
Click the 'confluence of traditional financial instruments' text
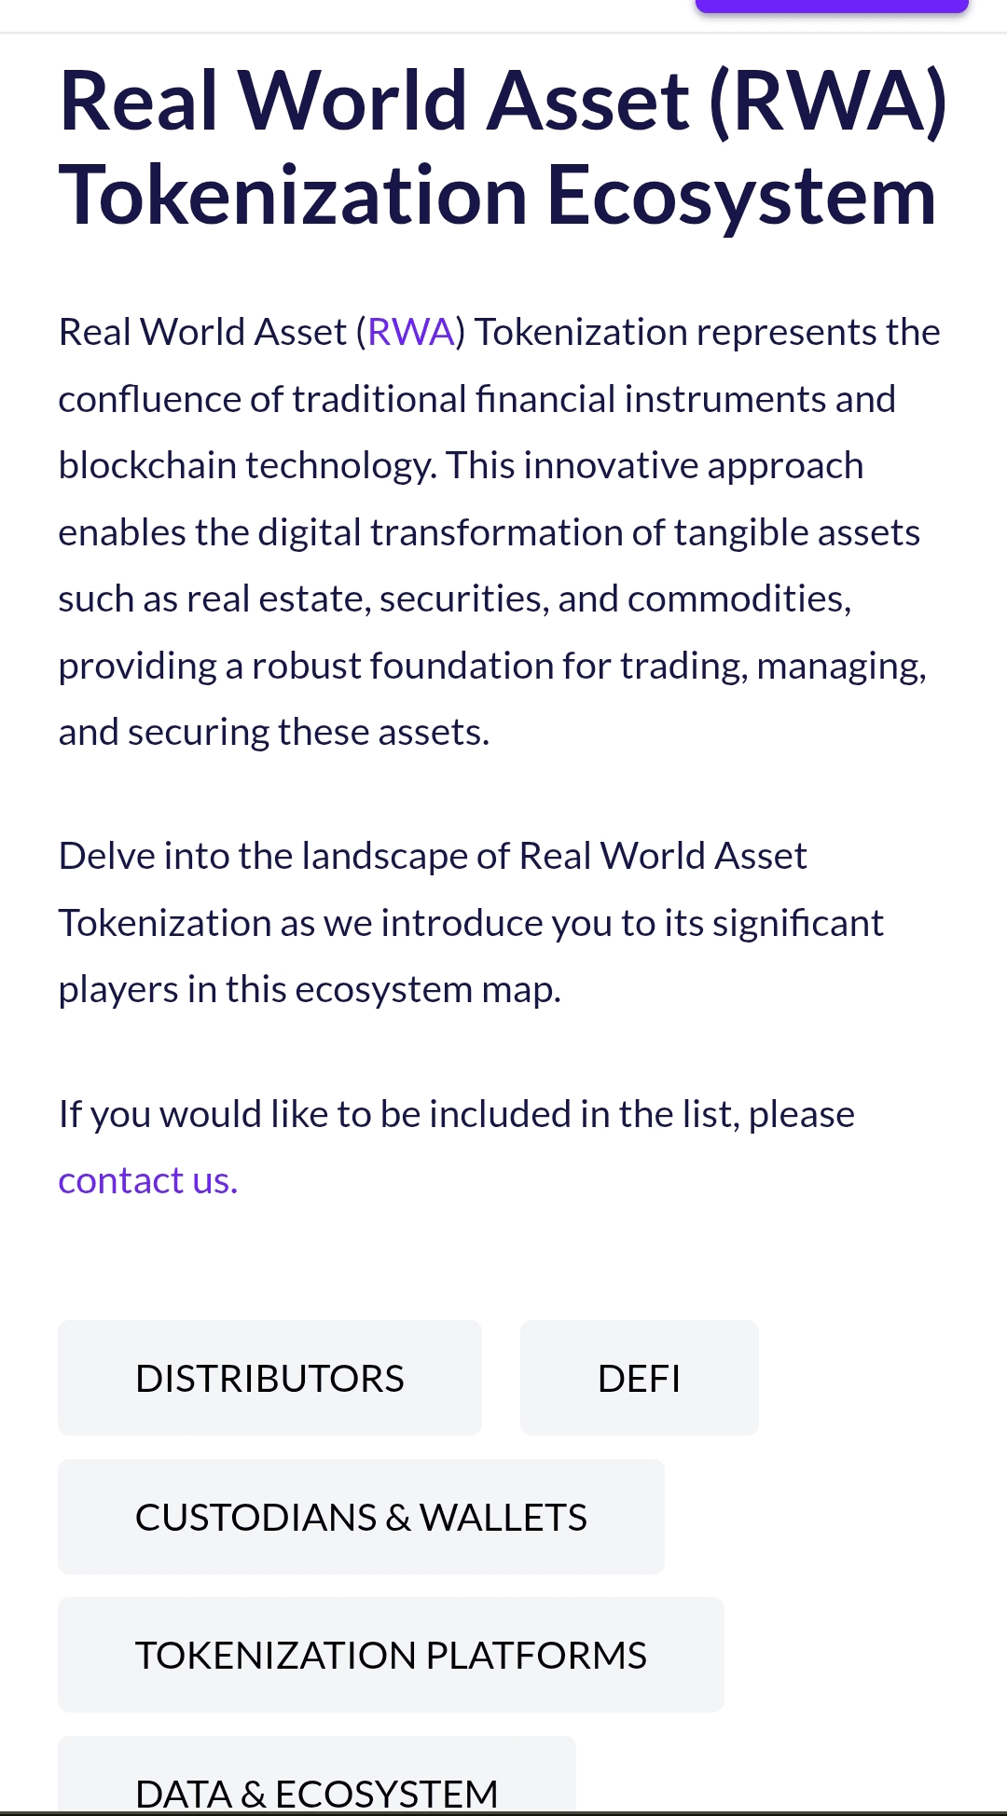tap(476, 400)
